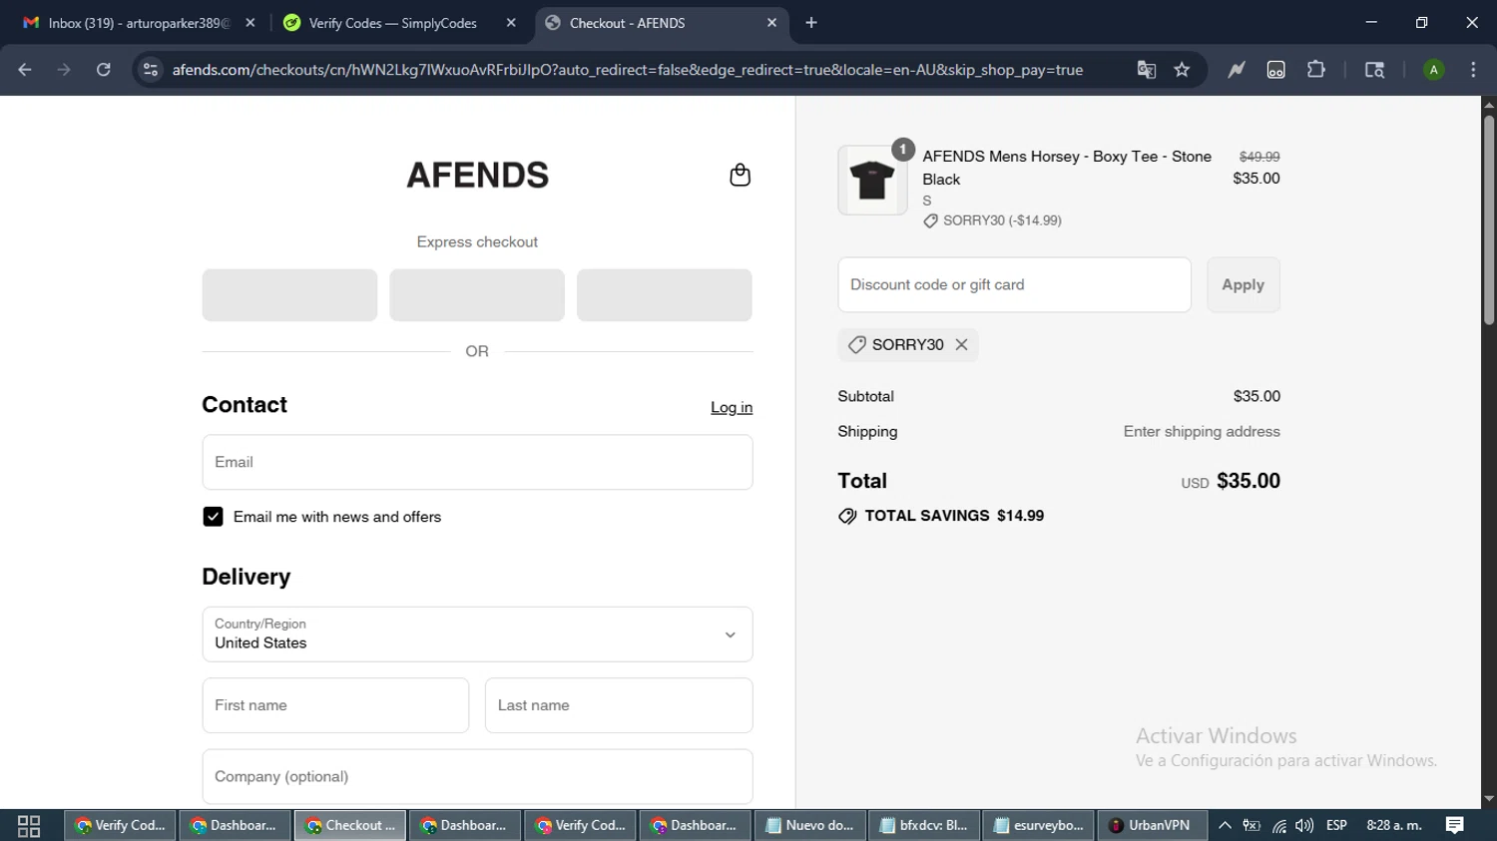The width and height of the screenshot is (1497, 841).
Task: Open the shopping bag cart icon
Action: 740,175
